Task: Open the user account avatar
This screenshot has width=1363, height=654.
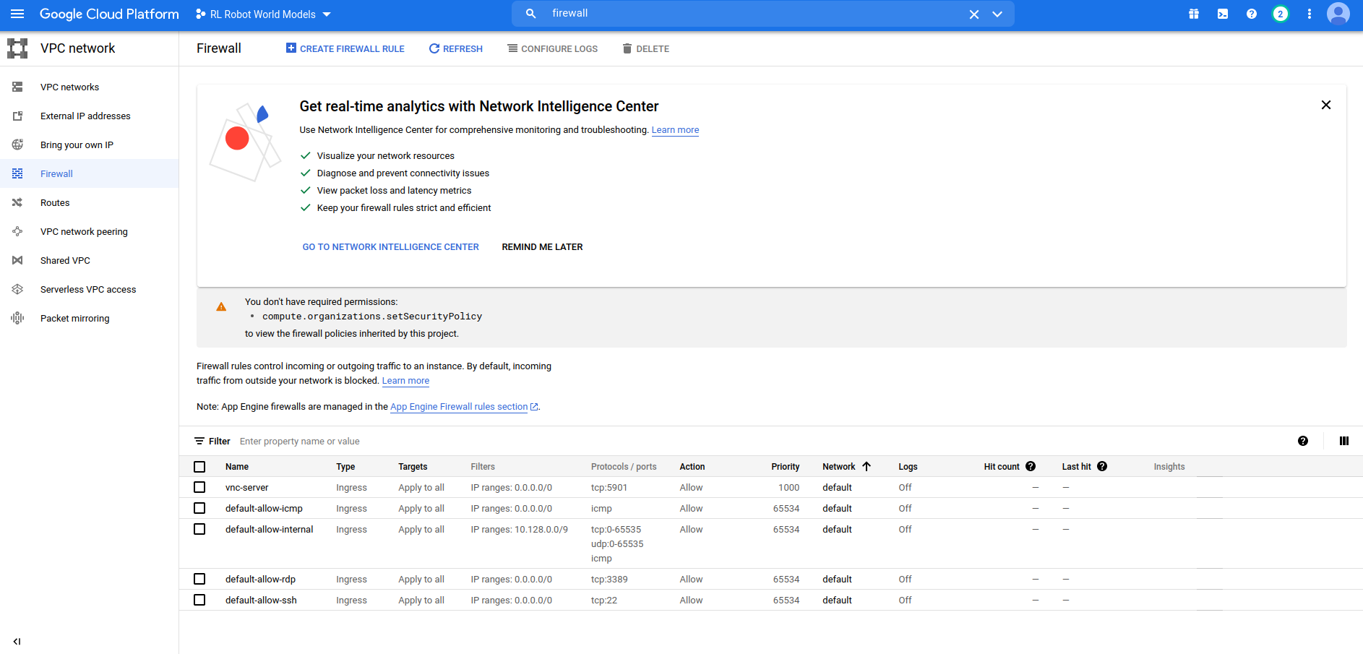Action: pyautogui.click(x=1338, y=14)
